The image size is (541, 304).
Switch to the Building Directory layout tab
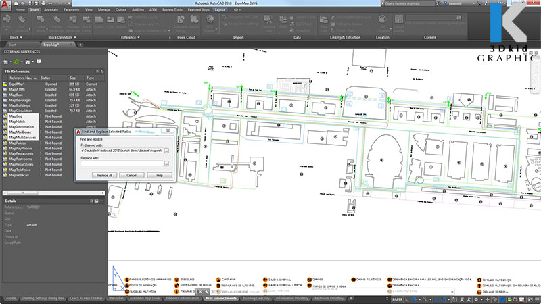[x=256, y=297]
